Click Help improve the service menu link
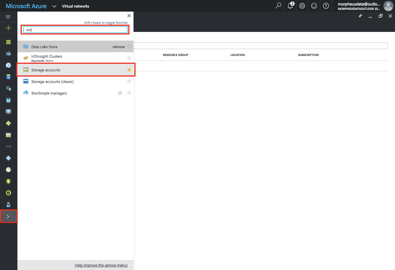This screenshot has height=270, width=395. pos(101,265)
